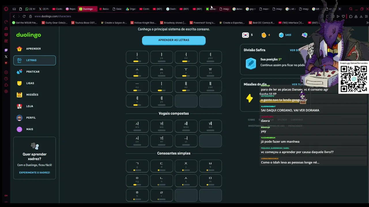Select the 'ui' compound vowel card

coord(186,141)
